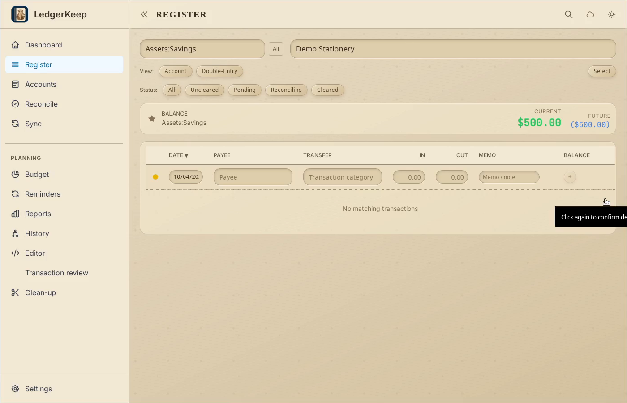627x403 pixels.
Task: Click the Memo / note field
Action: click(x=509, y=177)
